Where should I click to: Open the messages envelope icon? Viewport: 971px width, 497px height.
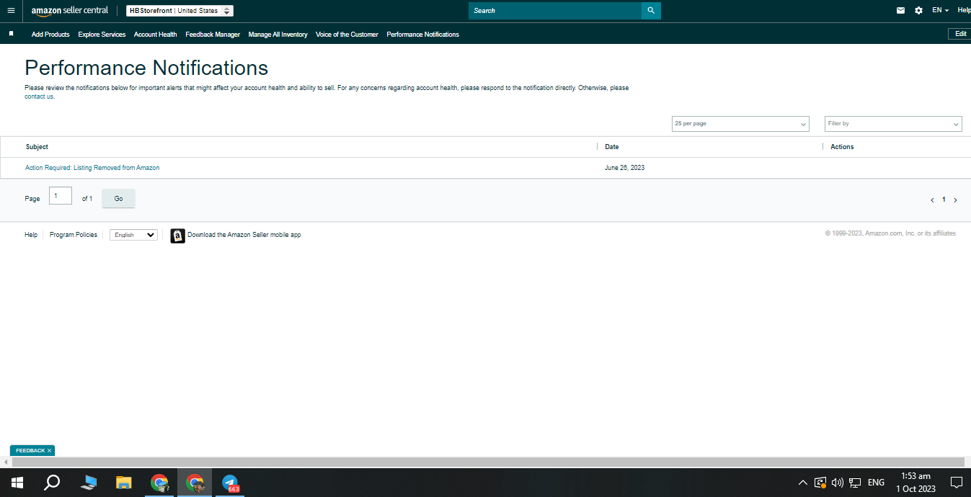[900, 11]
